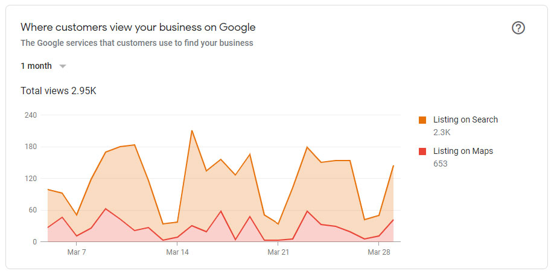
Task: Click the Mar 28 axis date label
Action: 378,252
